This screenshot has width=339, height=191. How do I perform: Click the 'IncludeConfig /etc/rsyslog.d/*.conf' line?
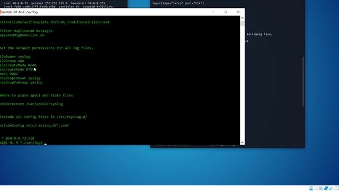tap(34, 125)
